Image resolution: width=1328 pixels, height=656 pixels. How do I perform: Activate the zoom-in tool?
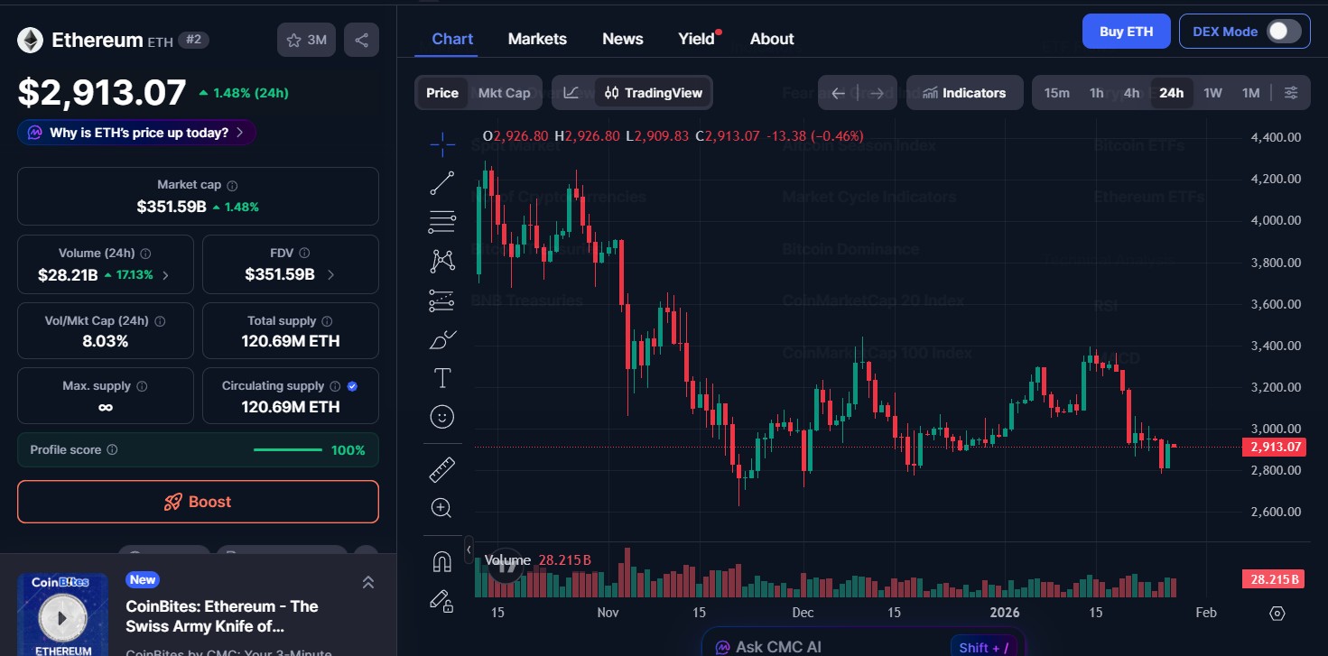[x=441, y=506]
